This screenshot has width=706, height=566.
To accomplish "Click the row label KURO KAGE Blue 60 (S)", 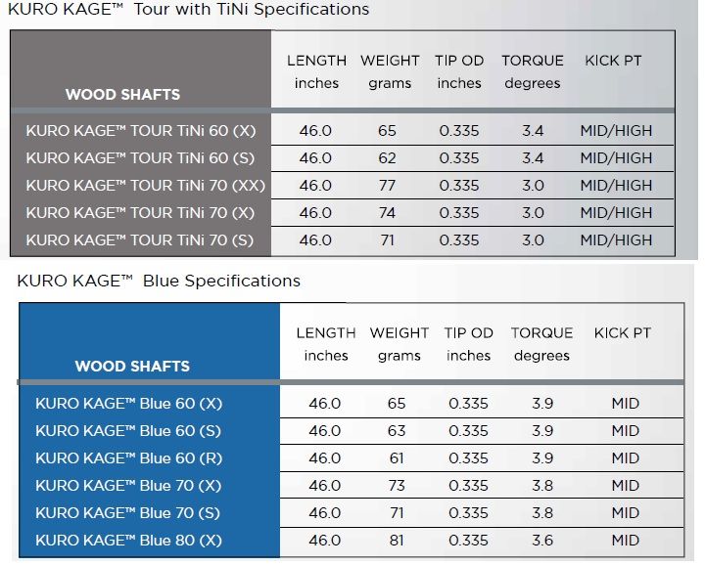I will 128,431.
